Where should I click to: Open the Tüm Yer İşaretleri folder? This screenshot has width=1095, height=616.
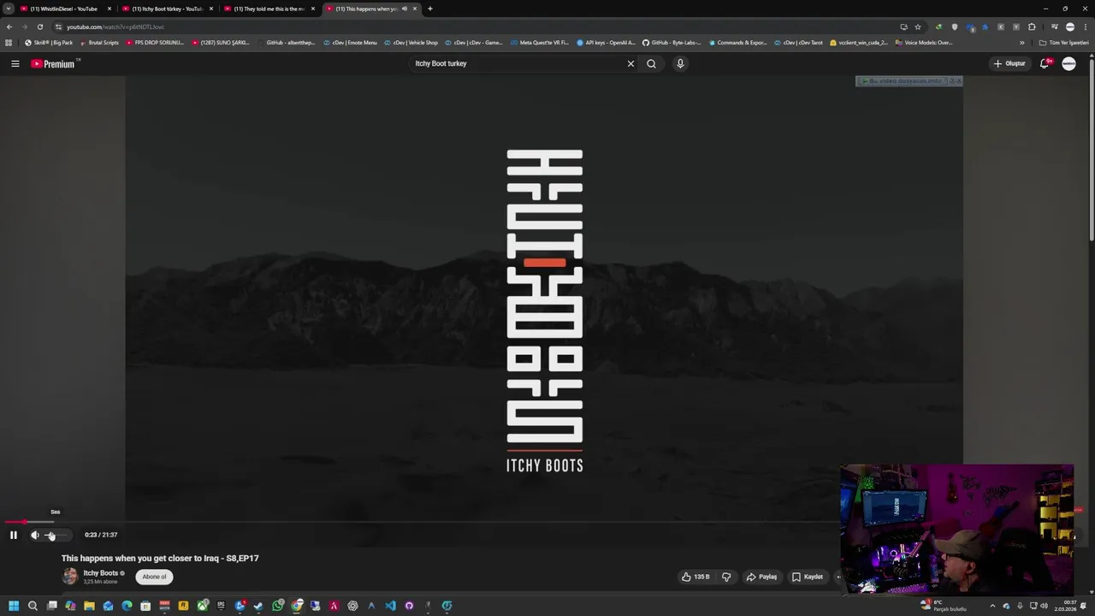pyautogui.click(x=1064, y=43)
